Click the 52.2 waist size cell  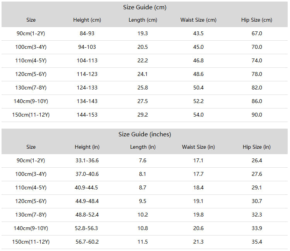[198, 101]
